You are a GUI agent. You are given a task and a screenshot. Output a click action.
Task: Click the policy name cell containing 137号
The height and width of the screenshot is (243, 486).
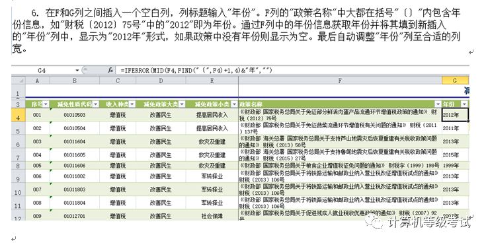point(340,128)
